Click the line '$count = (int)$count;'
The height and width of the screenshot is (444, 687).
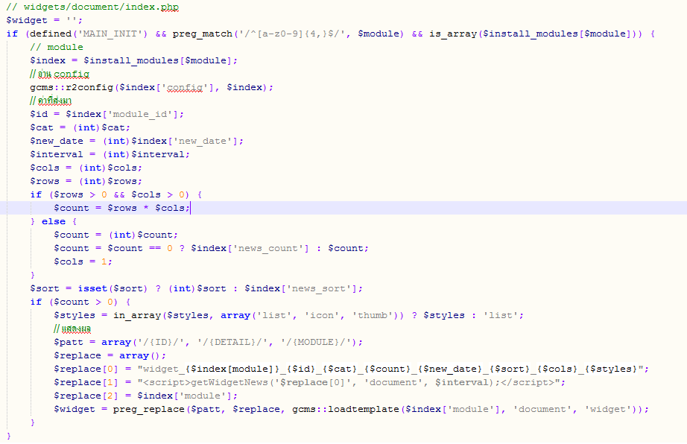pyautogui.click(x=115, y=235)
